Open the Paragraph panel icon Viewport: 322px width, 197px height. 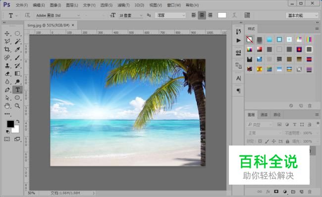(238, 91)
